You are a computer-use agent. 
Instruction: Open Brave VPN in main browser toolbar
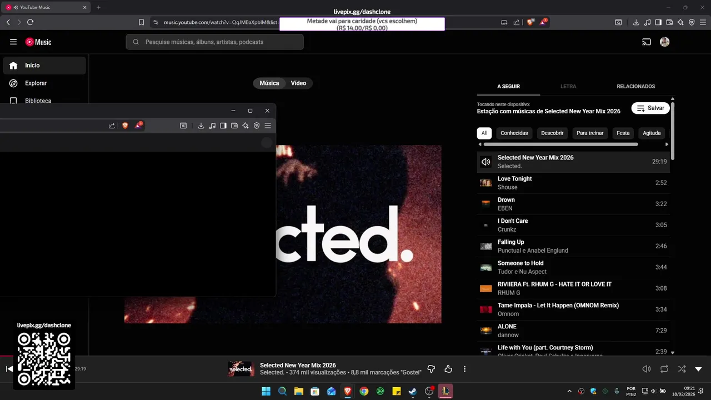pyautogui.click(x=692, y=22)
